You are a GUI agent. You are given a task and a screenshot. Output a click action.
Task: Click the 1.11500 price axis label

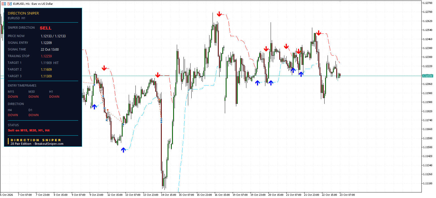coord(428,147)
